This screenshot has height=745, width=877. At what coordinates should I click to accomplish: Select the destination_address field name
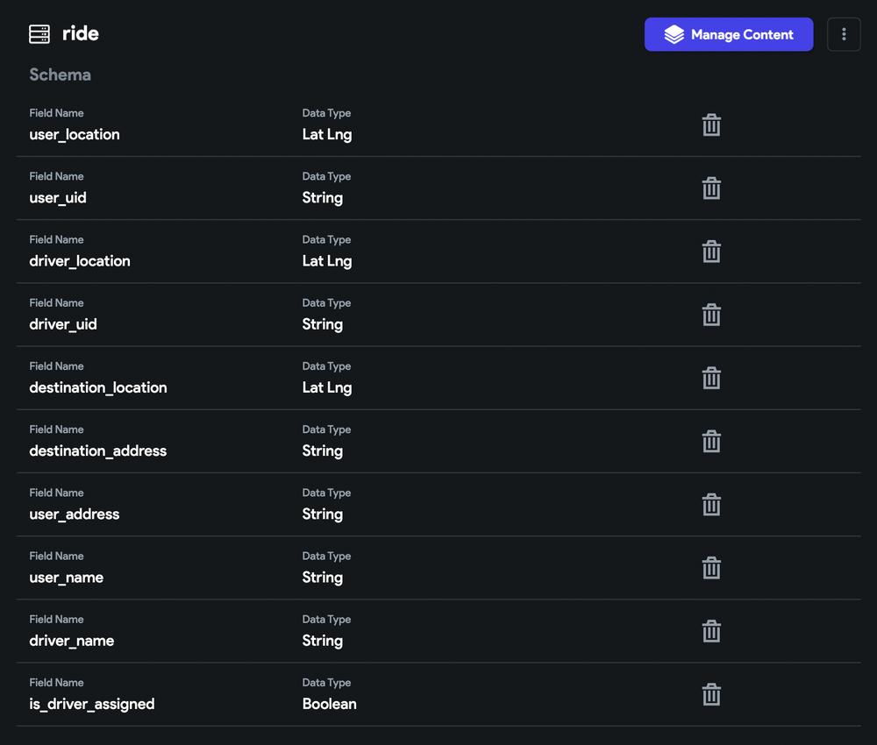click(97, 451)
